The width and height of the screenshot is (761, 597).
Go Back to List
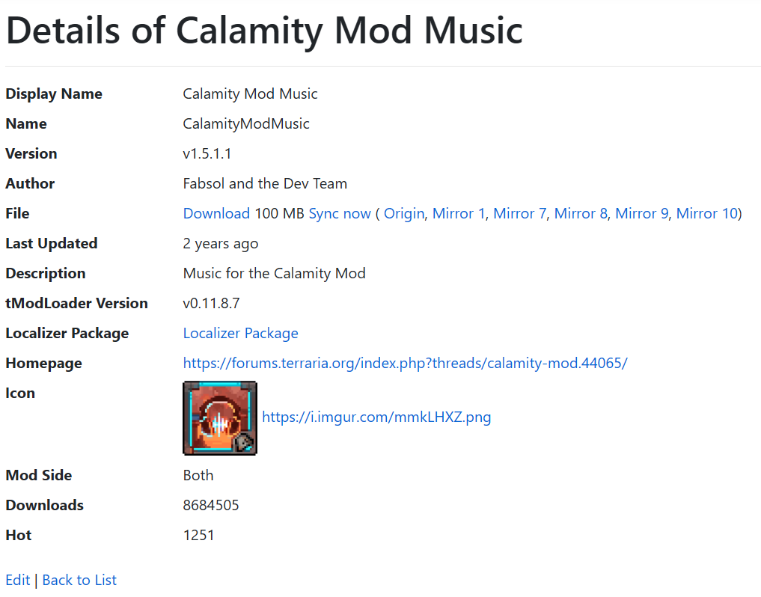tap(79, 581)
